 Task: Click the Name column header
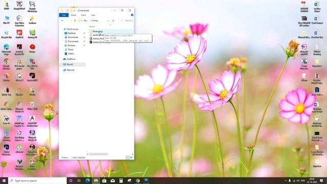tap(92, 27)
